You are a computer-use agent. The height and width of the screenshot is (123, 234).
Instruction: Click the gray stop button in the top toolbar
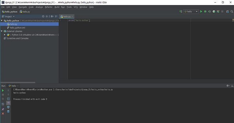pos(222,11)
